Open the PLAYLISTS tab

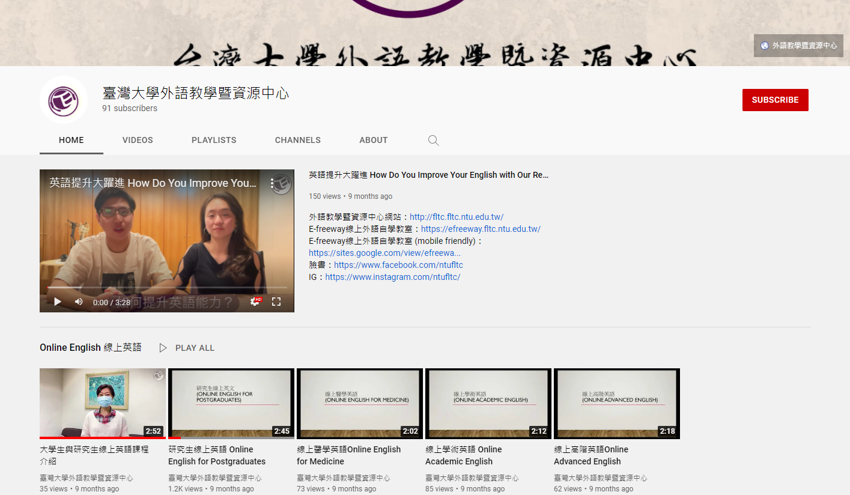pyautogui.click(x=214, y=140)
